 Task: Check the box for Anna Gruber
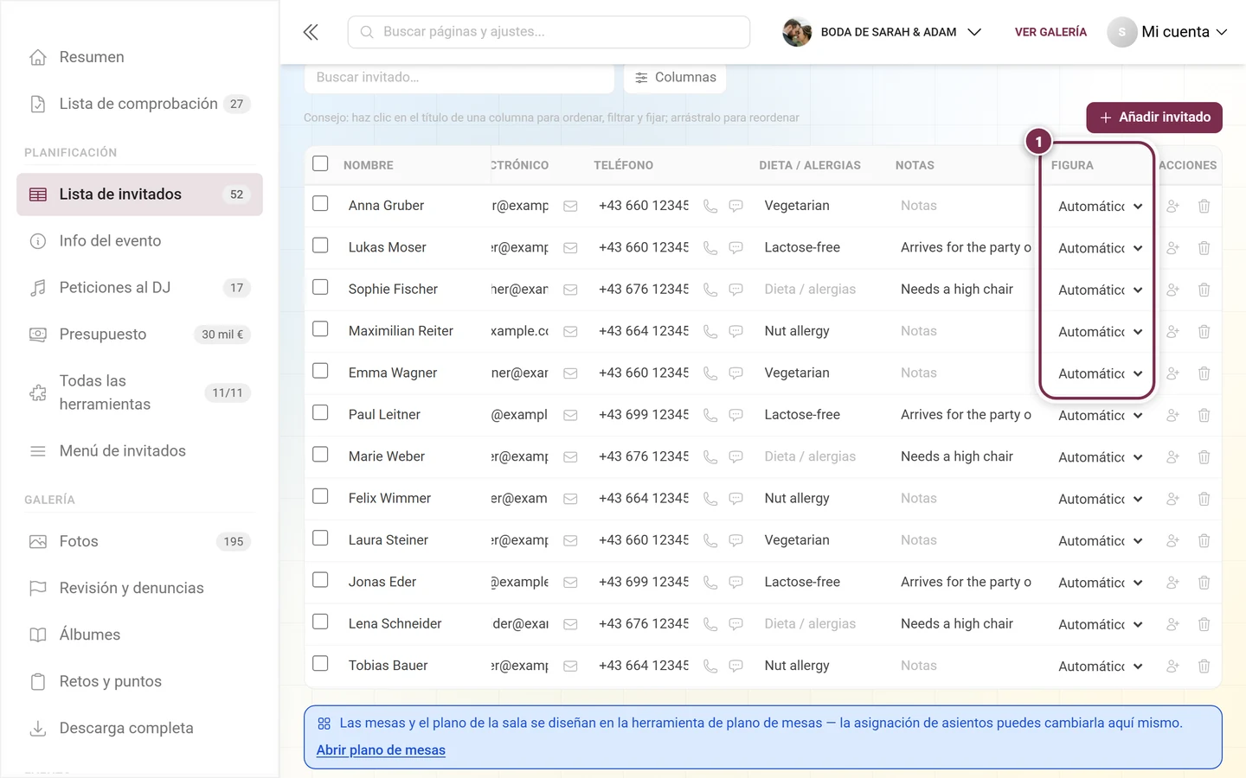(x=320, y=204)
